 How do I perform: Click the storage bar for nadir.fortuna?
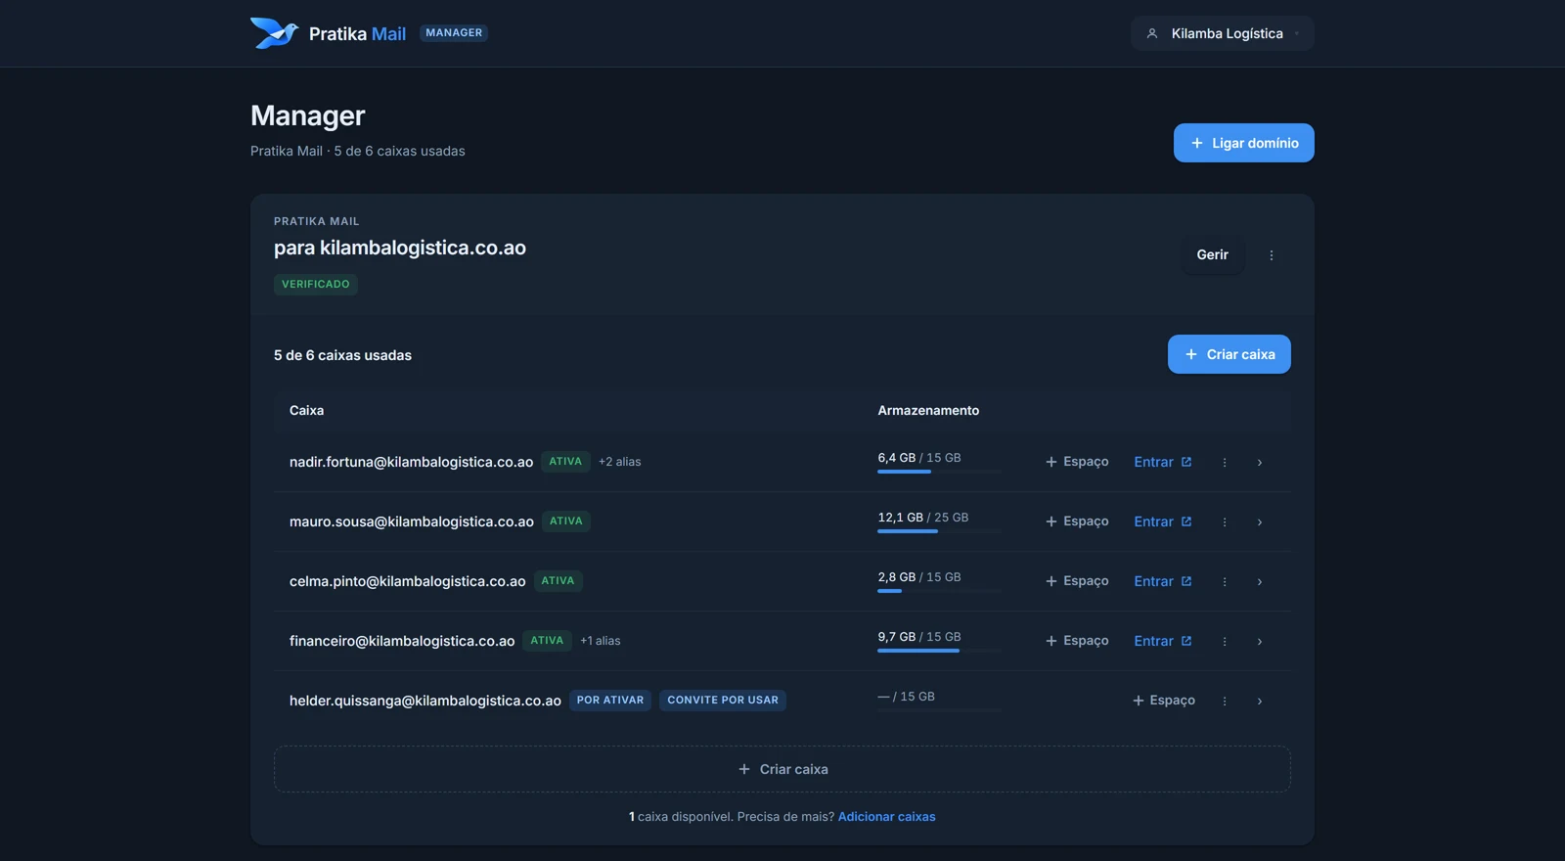(939, 472)
